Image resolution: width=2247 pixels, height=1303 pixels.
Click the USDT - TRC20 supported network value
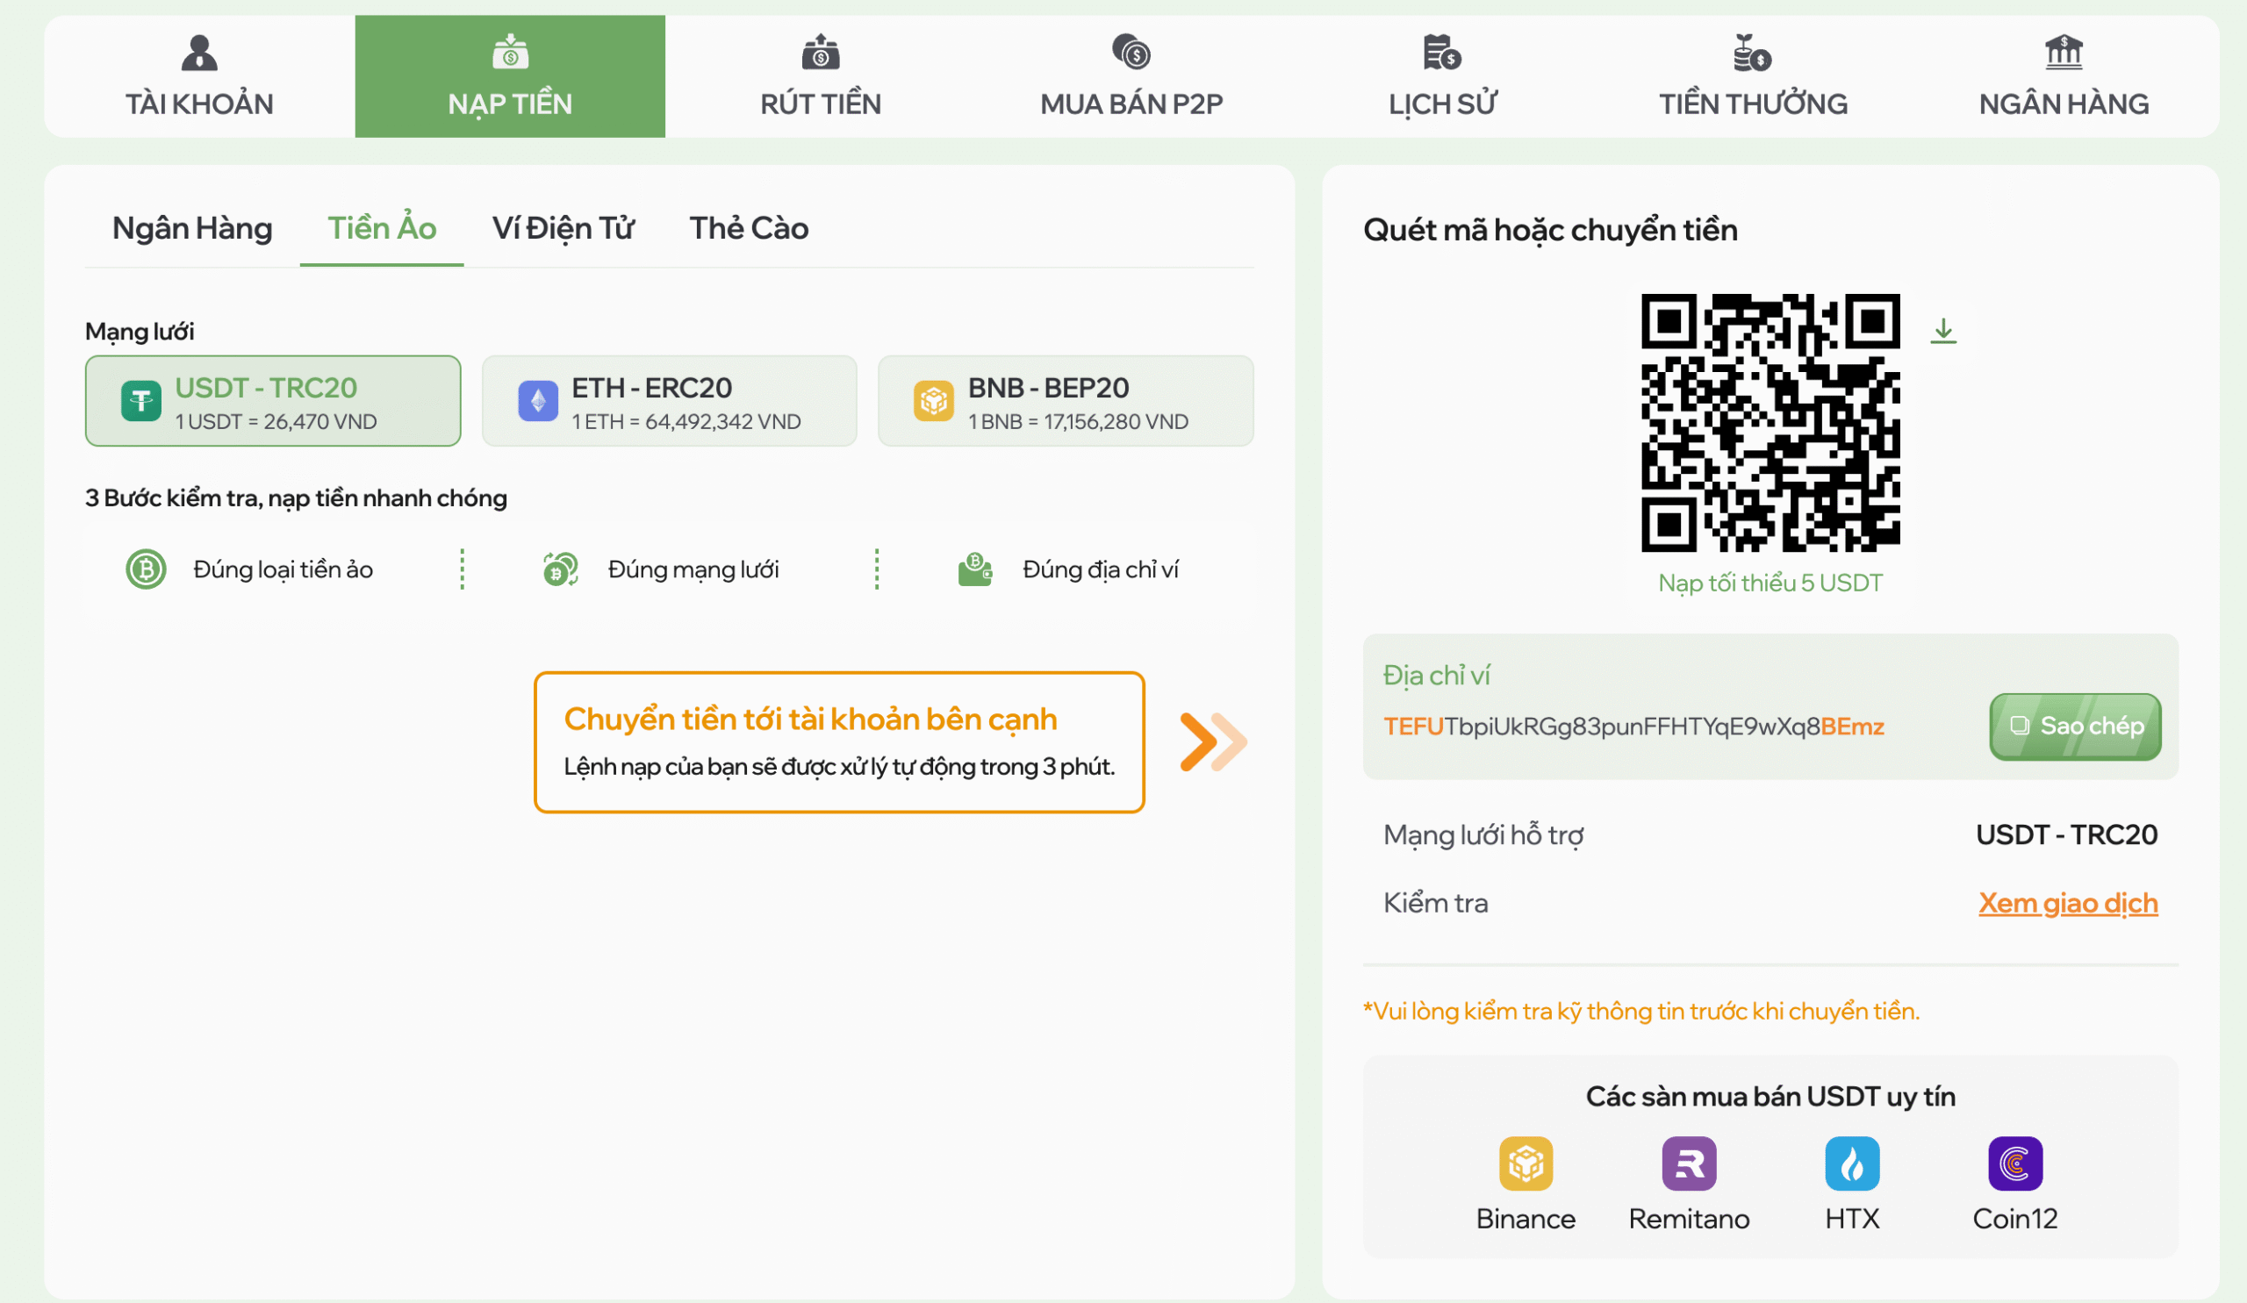[x=2067, y=834]
